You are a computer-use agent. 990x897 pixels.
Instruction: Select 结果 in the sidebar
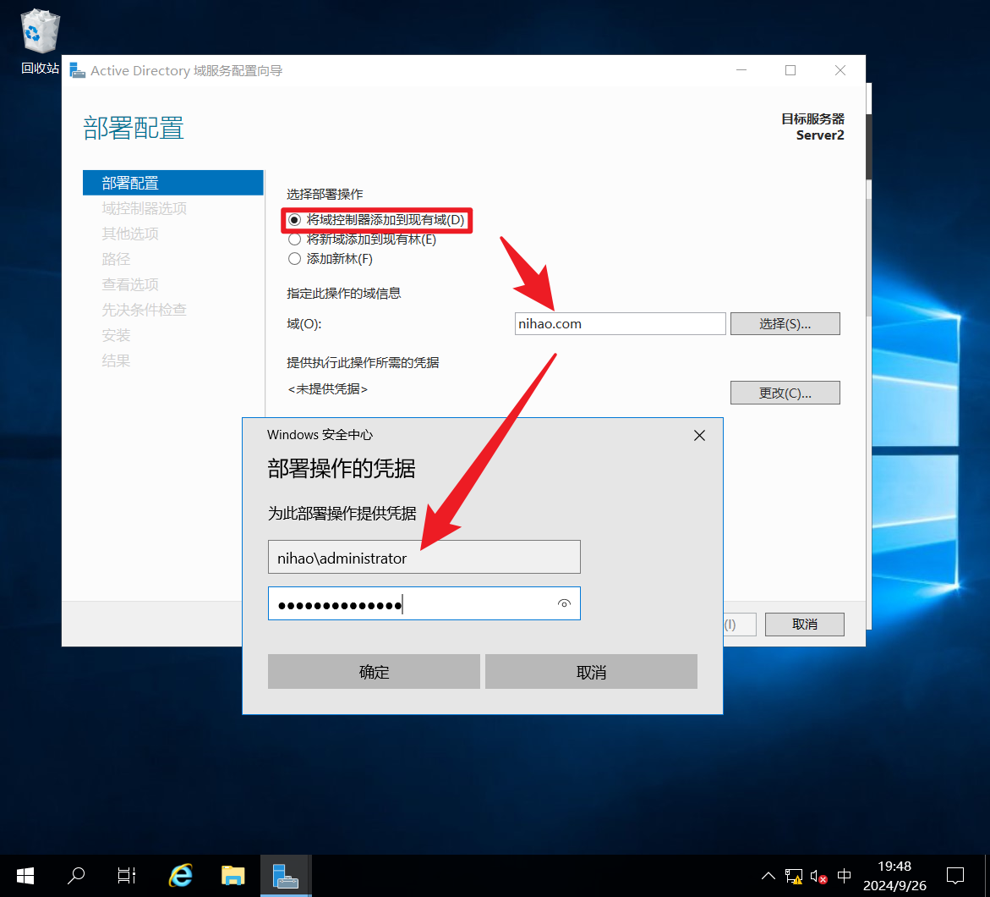click(x=116, y=360)
